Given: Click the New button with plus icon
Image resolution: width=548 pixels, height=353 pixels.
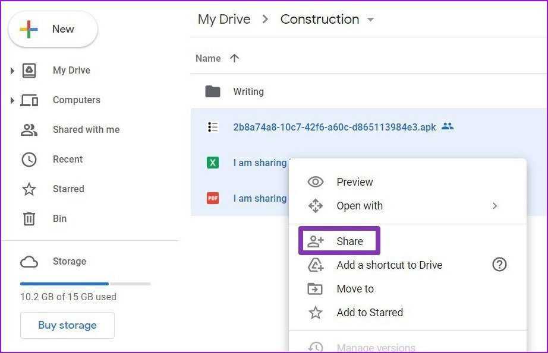Looking at the screenshot, I should 53,29.
